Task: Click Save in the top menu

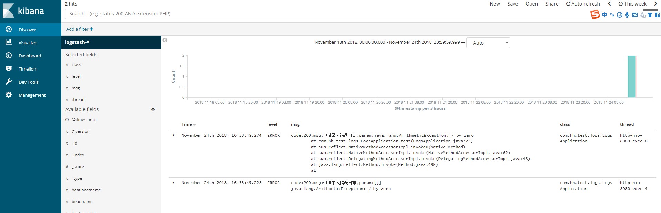Action: click(513, 4)
